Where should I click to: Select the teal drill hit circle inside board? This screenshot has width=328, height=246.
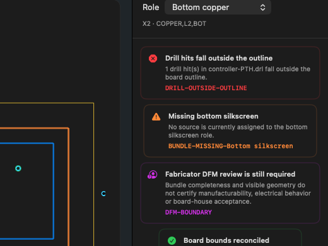(18, 168)
